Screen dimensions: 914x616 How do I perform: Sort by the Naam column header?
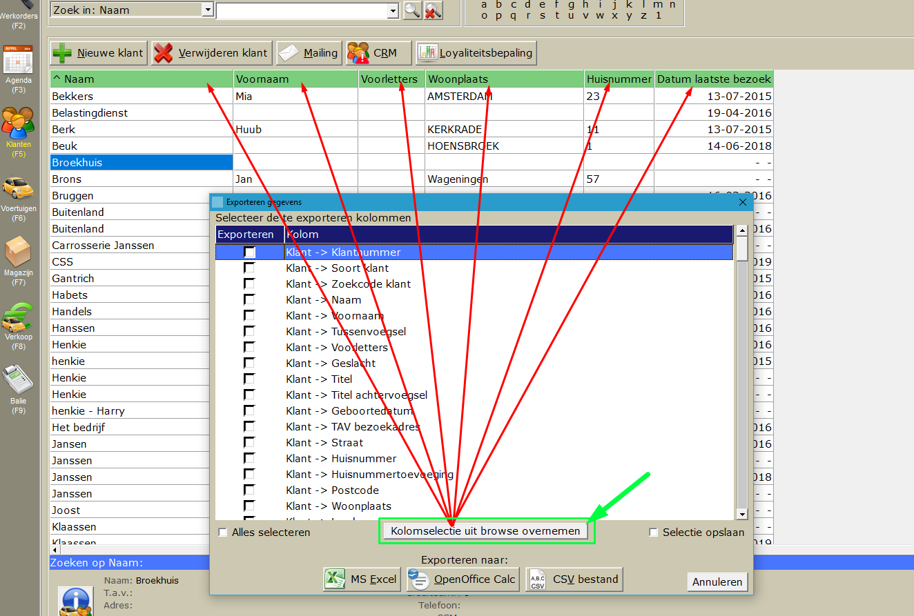point(142,79)
